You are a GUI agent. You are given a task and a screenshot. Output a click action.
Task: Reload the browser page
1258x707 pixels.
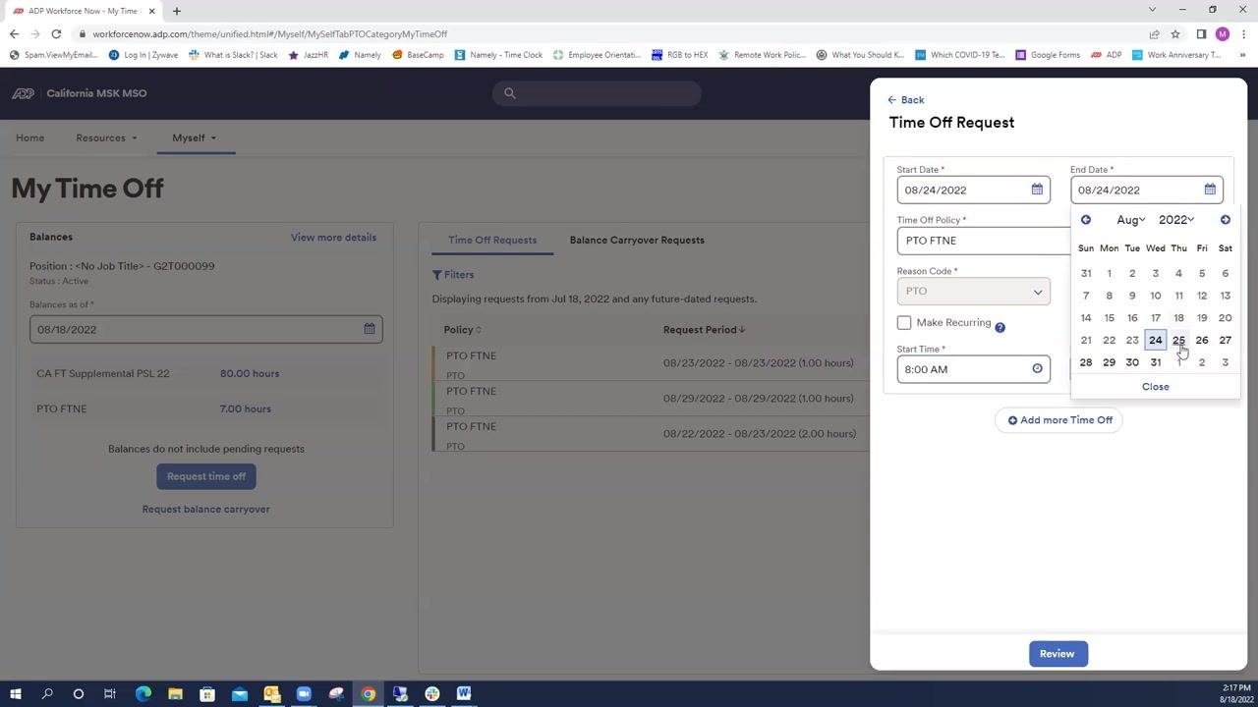click(x=56, y=33)
